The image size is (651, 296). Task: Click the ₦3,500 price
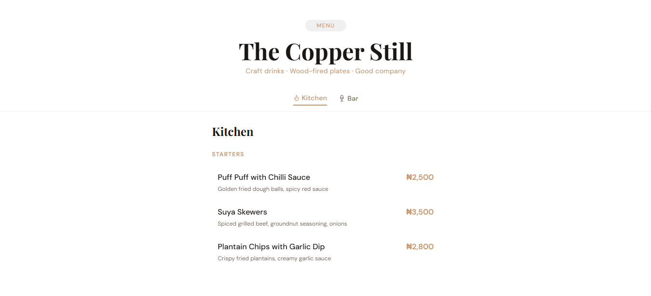pos(420,212)
